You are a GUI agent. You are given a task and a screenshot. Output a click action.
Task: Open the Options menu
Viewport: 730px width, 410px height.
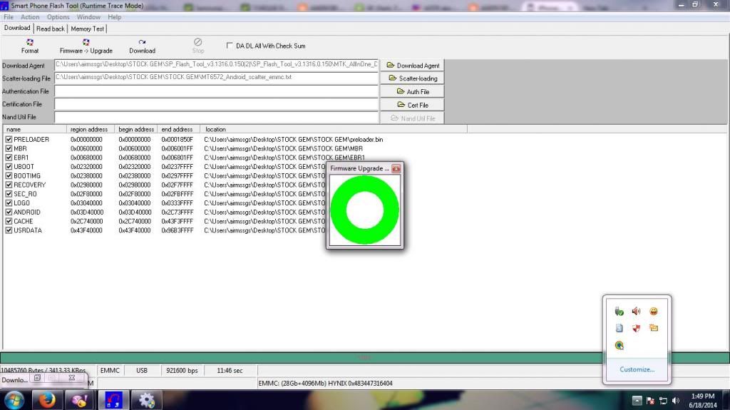point(58,17)
